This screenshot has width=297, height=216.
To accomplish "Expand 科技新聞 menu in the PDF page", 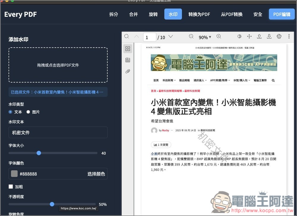I will 169,80.
